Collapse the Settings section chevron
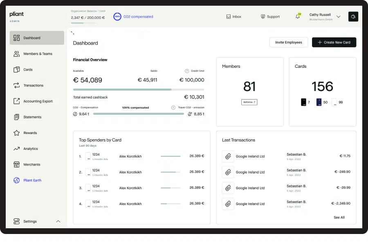Viewport: 368px width, 245px height. [58, 221]
